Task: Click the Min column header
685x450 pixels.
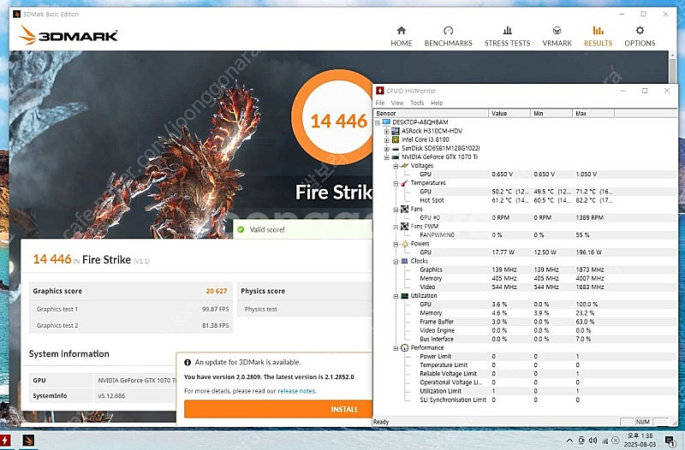Action: [x=551, y=113]
